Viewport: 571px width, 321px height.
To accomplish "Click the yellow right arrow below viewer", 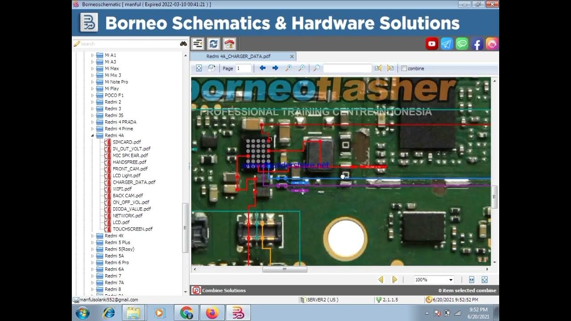I will point(394,280).
